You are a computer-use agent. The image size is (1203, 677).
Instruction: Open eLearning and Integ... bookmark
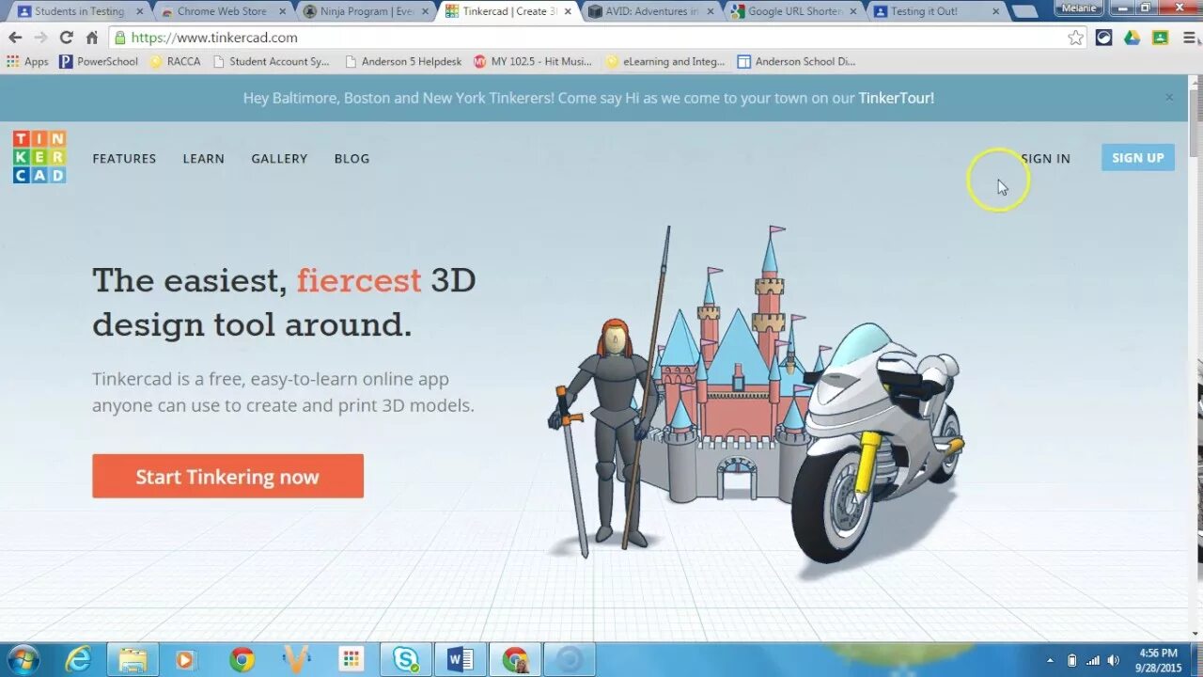click(666, 61)
